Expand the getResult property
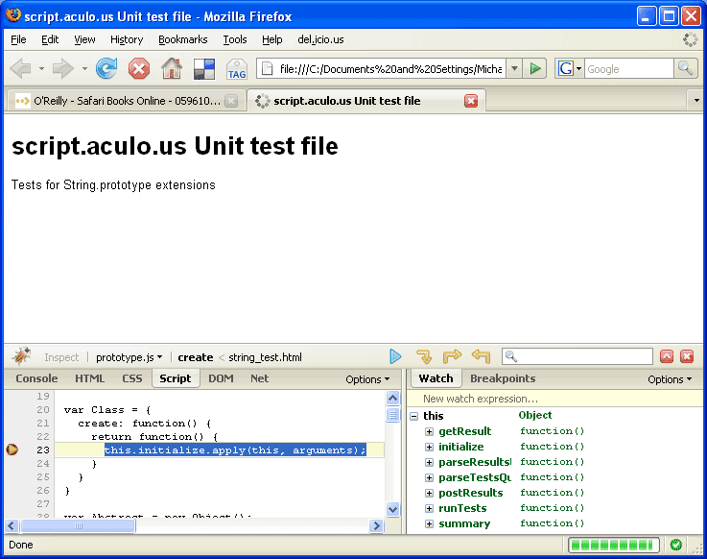 point(429,431)
